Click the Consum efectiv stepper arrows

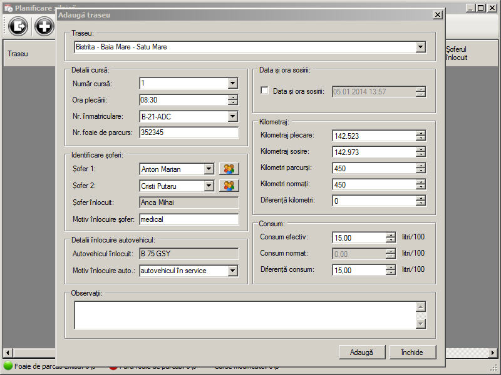tap(390, 237)
